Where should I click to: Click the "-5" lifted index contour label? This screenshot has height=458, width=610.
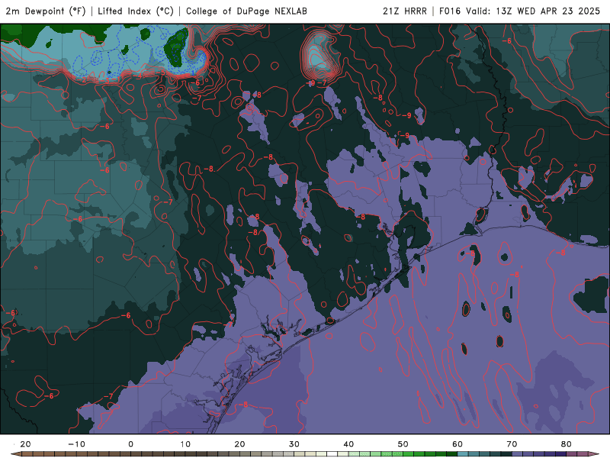click(160, 72)
